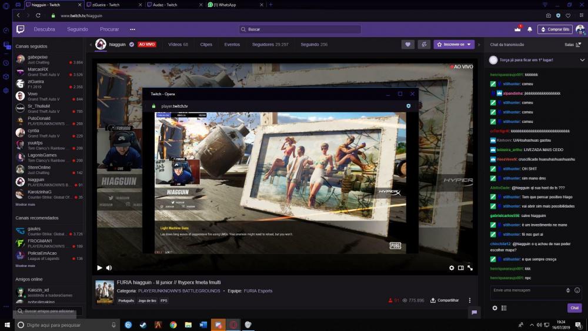Click the heart follow icon
The image size is (588, 331).
407,44
